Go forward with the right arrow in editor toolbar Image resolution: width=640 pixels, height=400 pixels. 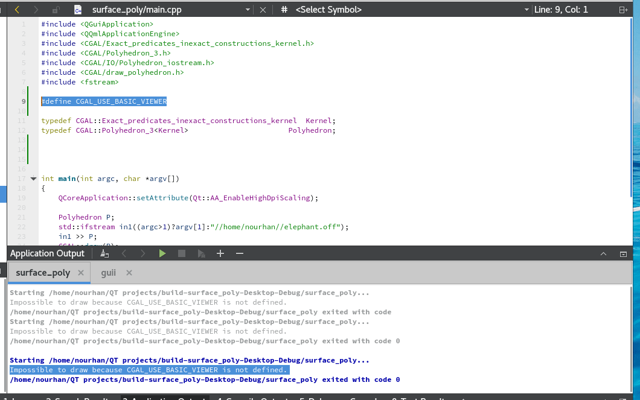click(x=36, y=10)
